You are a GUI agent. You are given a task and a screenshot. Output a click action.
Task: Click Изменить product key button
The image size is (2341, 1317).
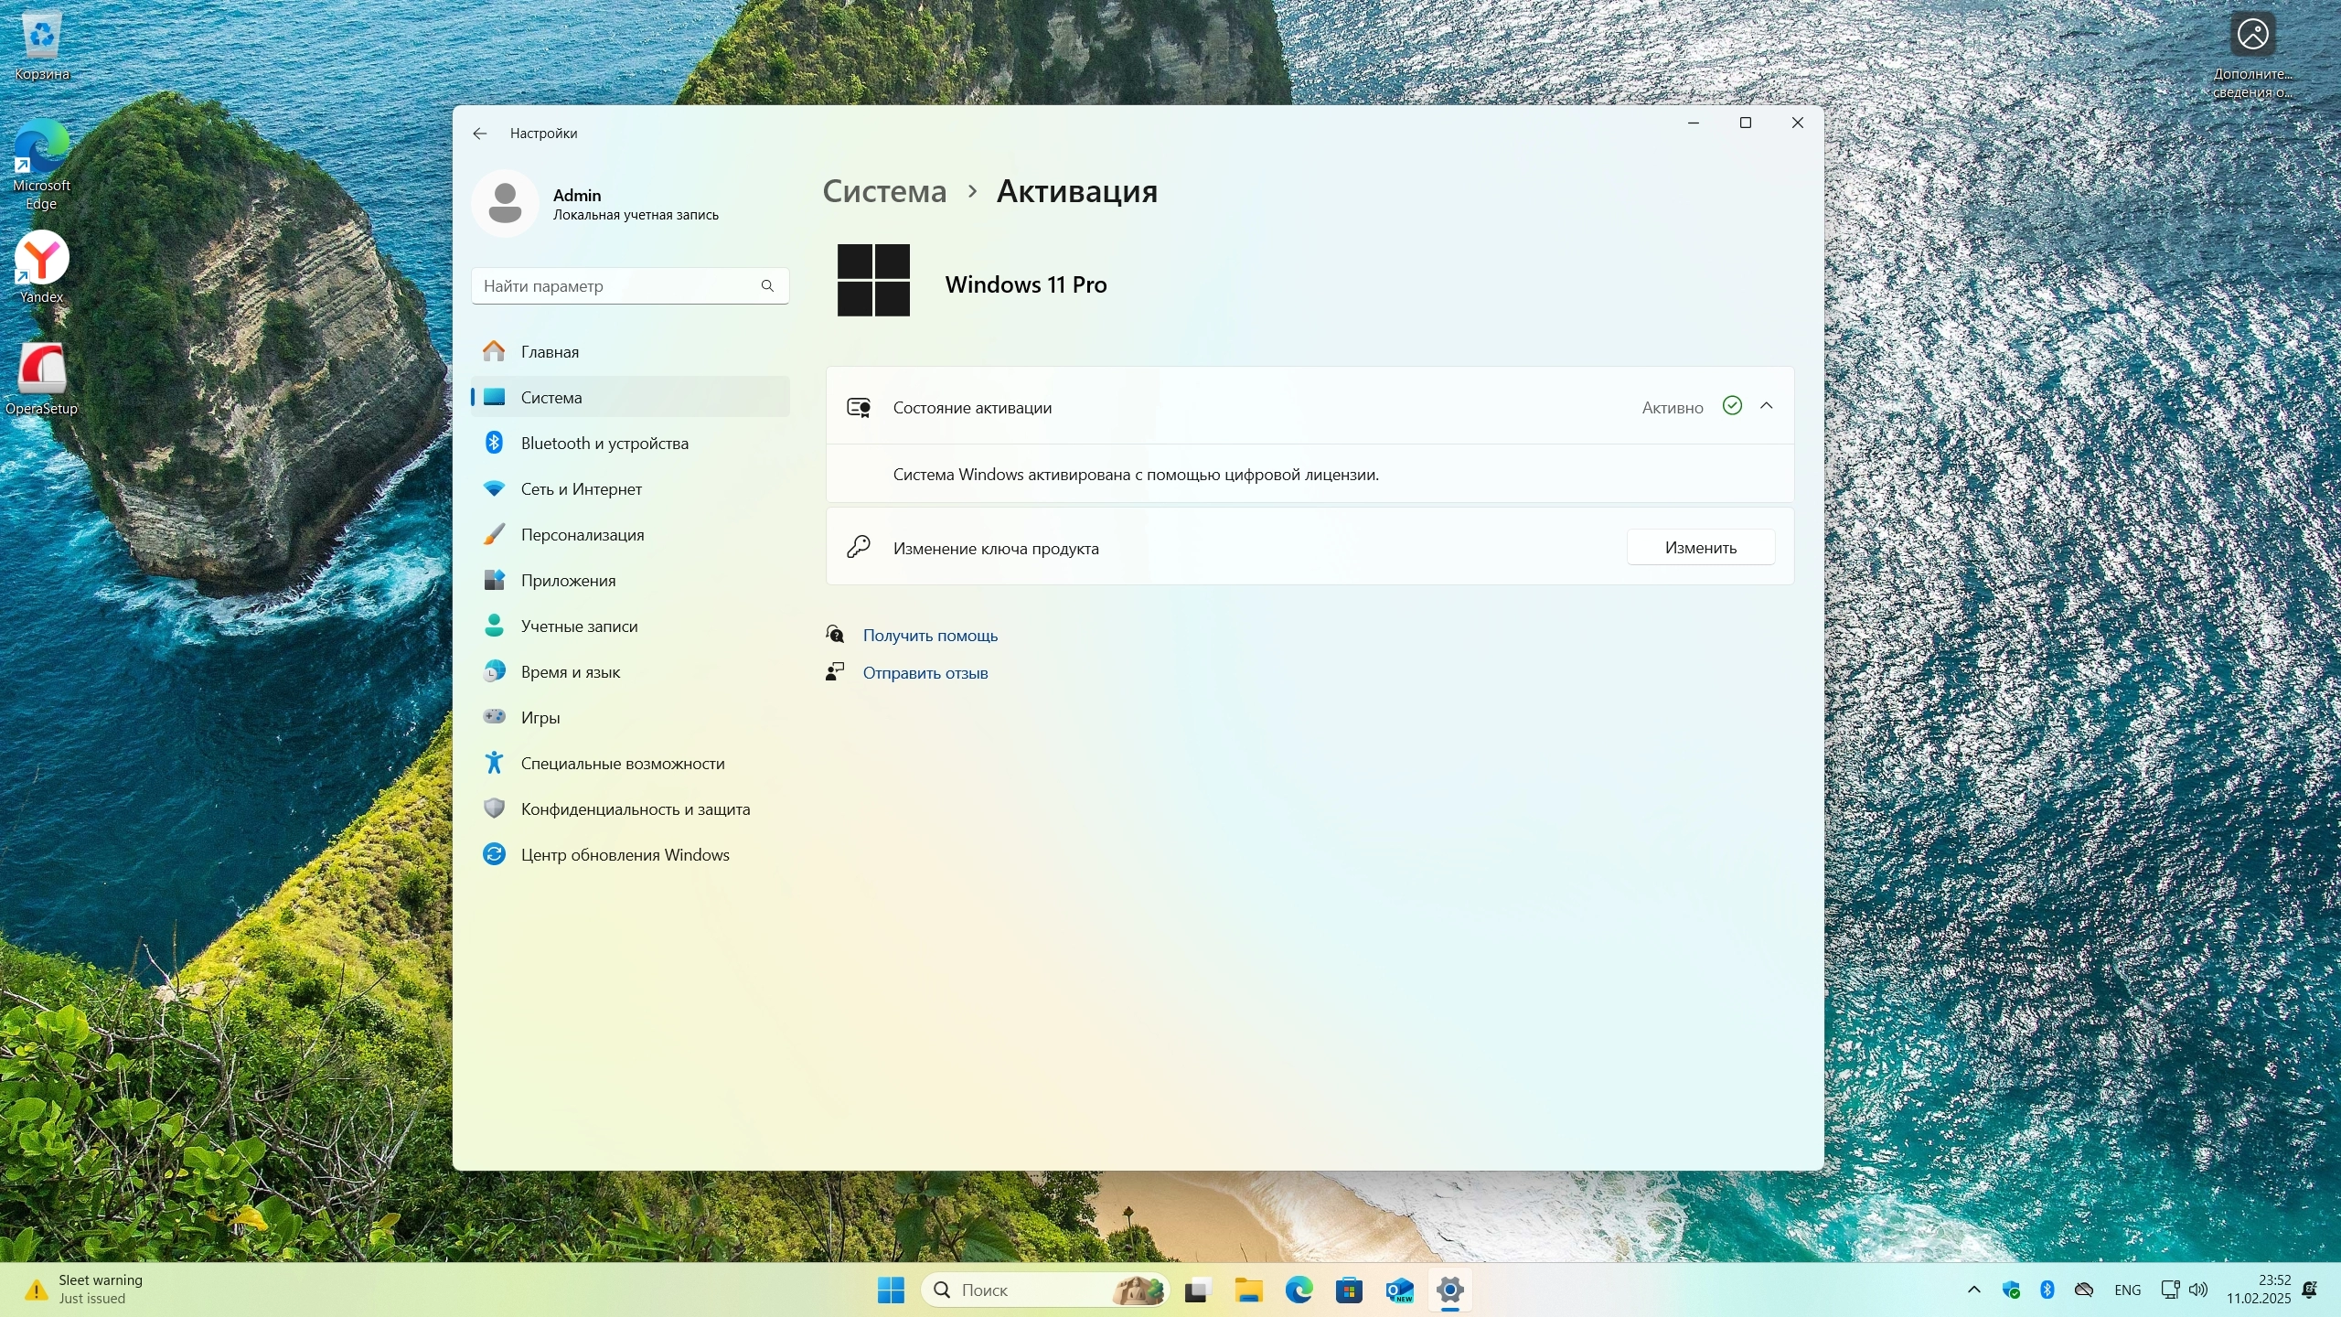(1700, 548)
